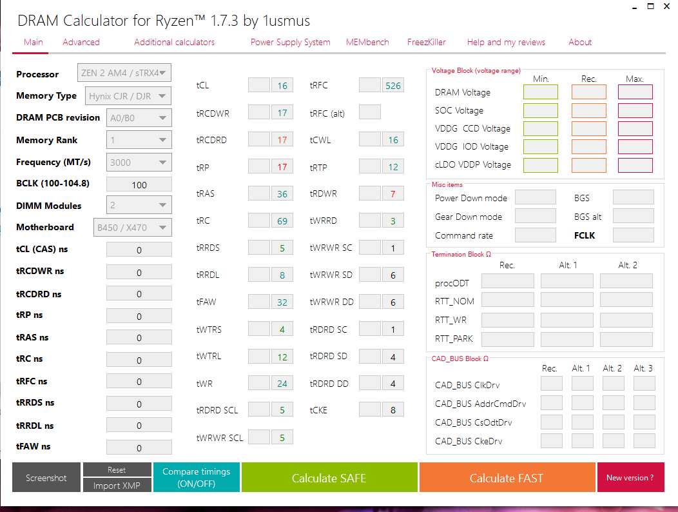Maximize the DRAM Calculator window
The image size is (678, 512).
pyautogui.click(x=650, y=6)
